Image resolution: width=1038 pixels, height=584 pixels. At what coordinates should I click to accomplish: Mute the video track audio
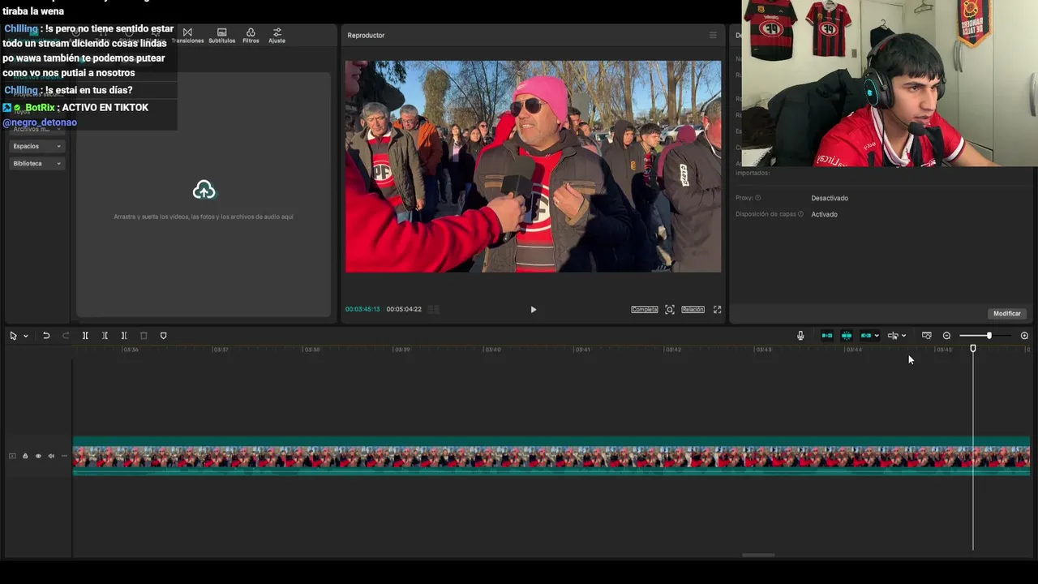[x=51, y=456]
